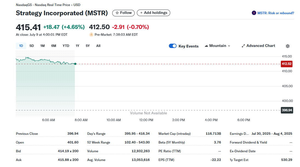The height and width of the screenshot is (167, 300).
Task: Click the red 412.52 price label
Action: [287, 64]
